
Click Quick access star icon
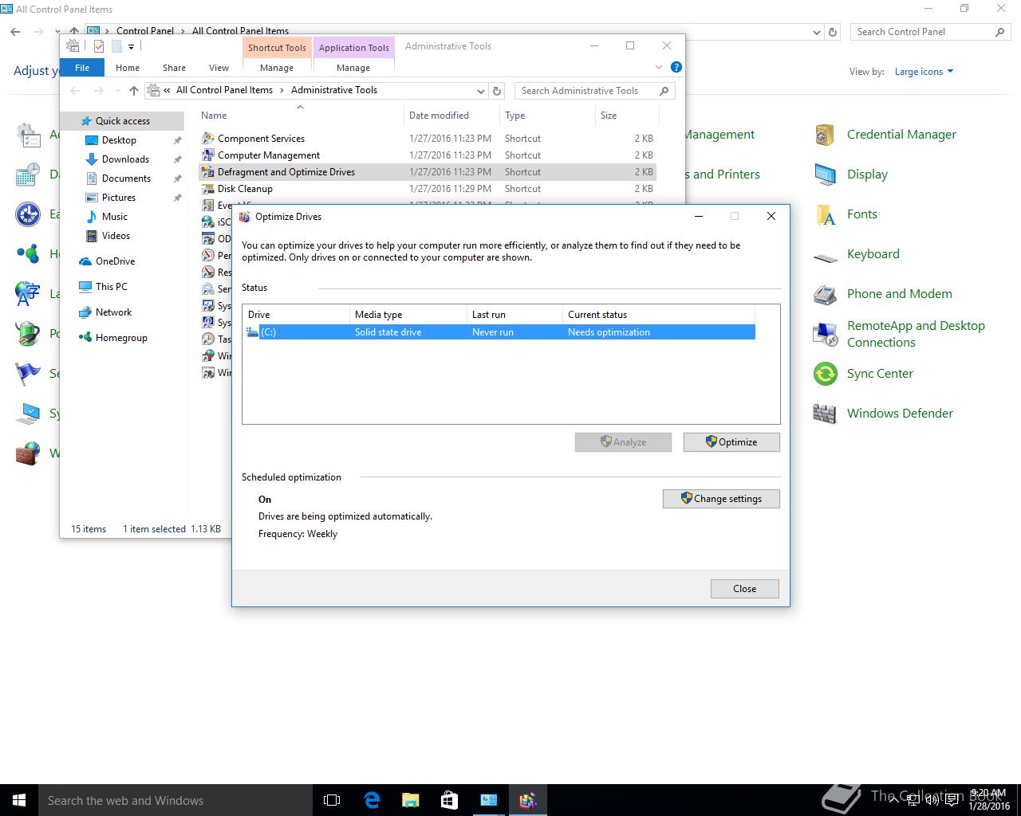86,121
